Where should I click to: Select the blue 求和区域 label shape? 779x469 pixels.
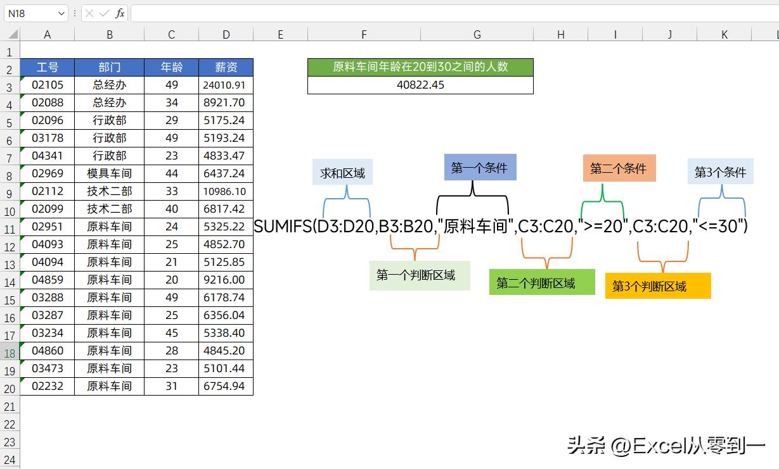342,172
